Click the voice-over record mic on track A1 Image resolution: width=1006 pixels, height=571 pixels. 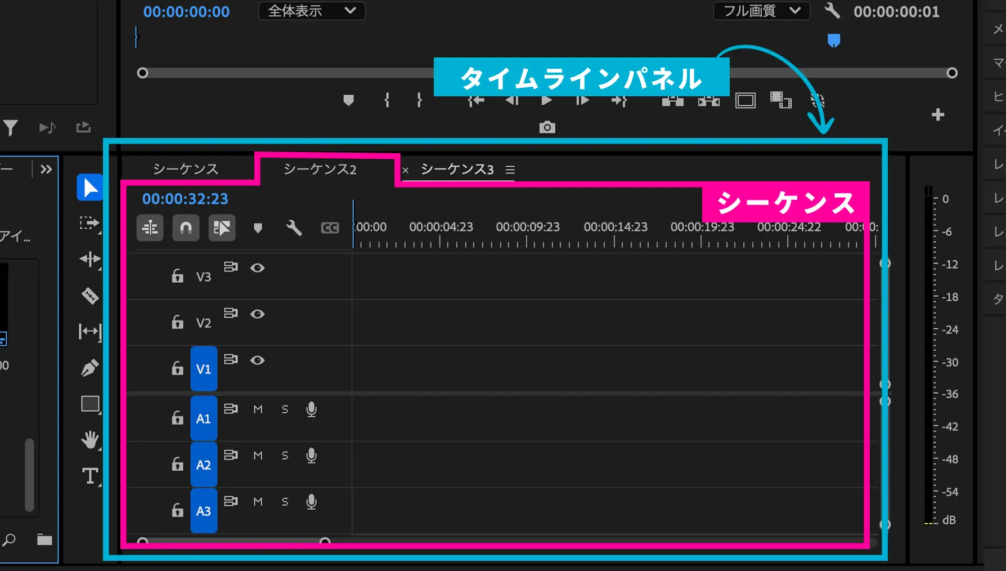coord(312,409)
